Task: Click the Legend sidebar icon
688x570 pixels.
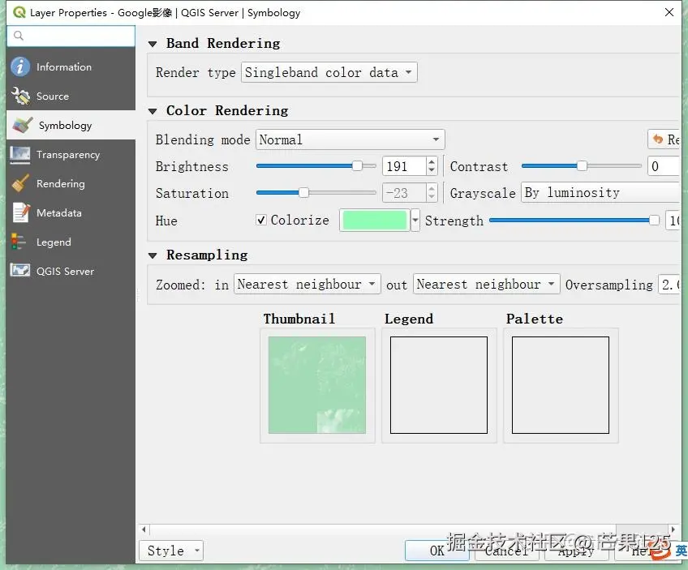Action: click(x=19, y=242)
